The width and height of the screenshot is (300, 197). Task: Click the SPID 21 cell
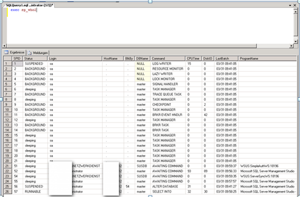click(17, 161)
